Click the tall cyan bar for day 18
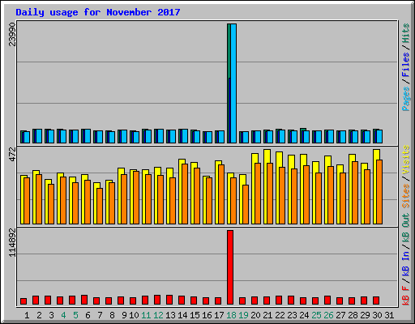Screen dimensions: 415x324 [x=233, y=83]
